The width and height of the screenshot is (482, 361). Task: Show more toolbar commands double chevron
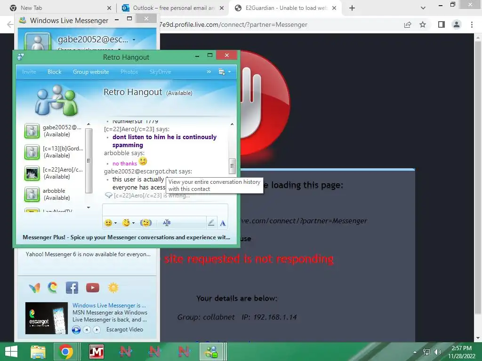(209, 72)
